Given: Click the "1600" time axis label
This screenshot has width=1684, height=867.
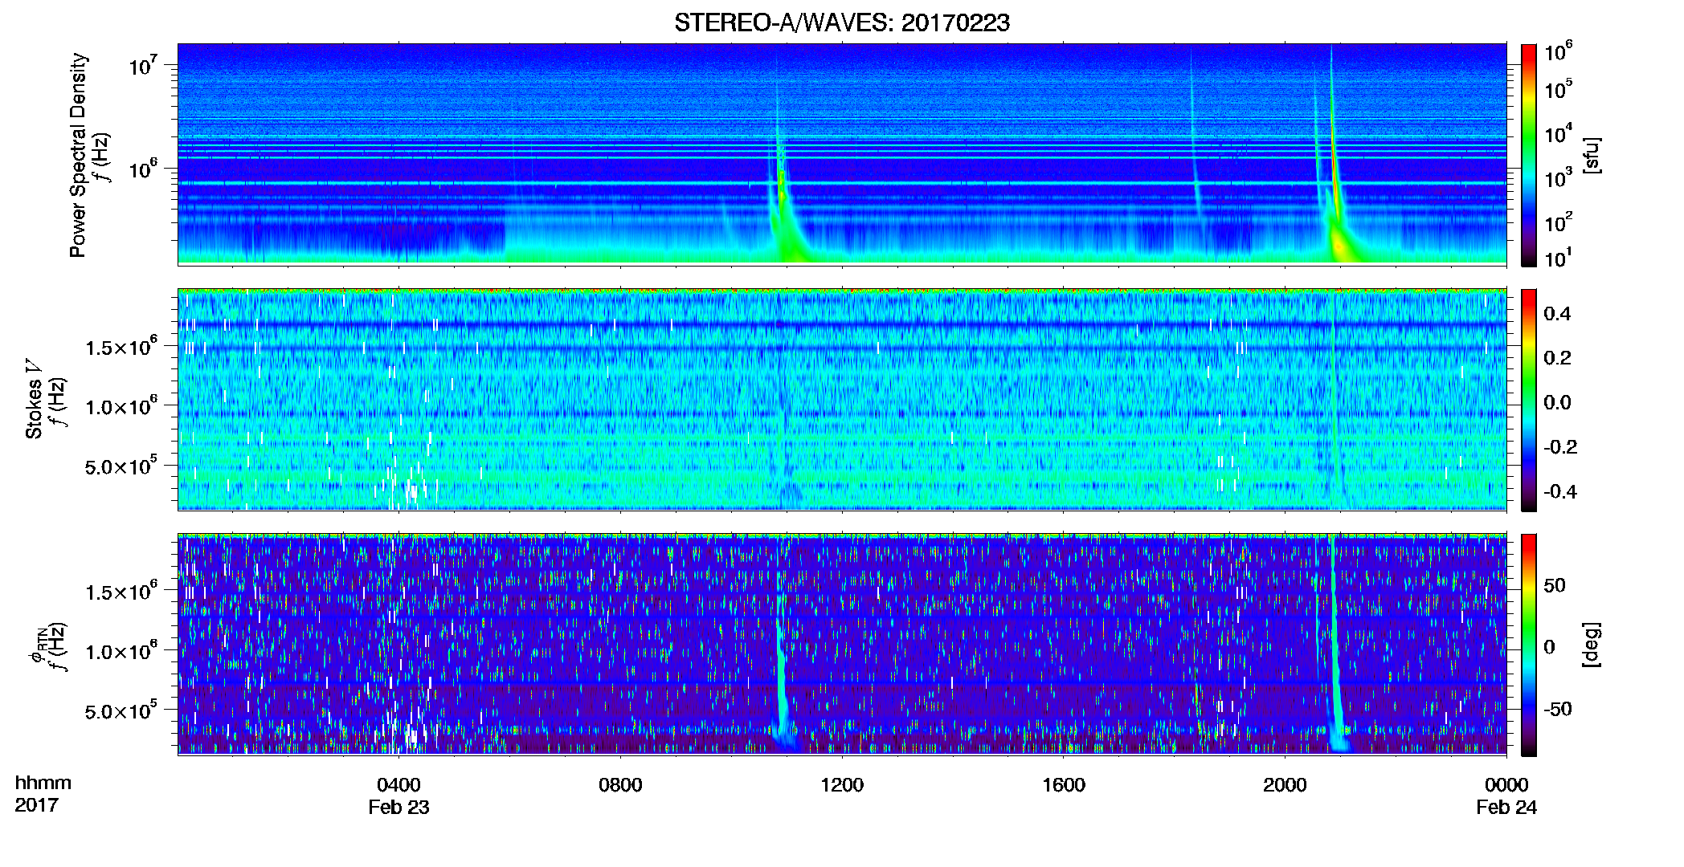Looking at the screenshot, I should (1064, 784).
